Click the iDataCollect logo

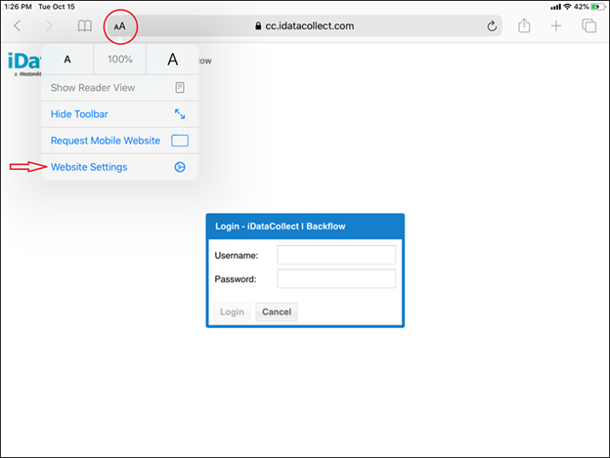(24, 64)
